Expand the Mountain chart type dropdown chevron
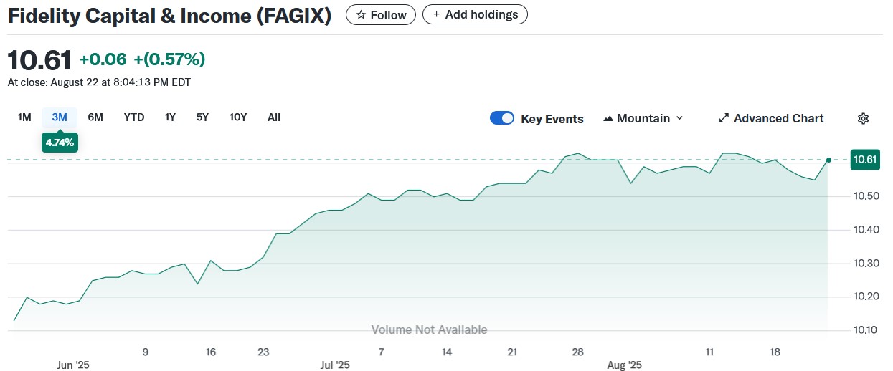 pos(679,119)
